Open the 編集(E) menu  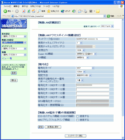click(16, 6)
